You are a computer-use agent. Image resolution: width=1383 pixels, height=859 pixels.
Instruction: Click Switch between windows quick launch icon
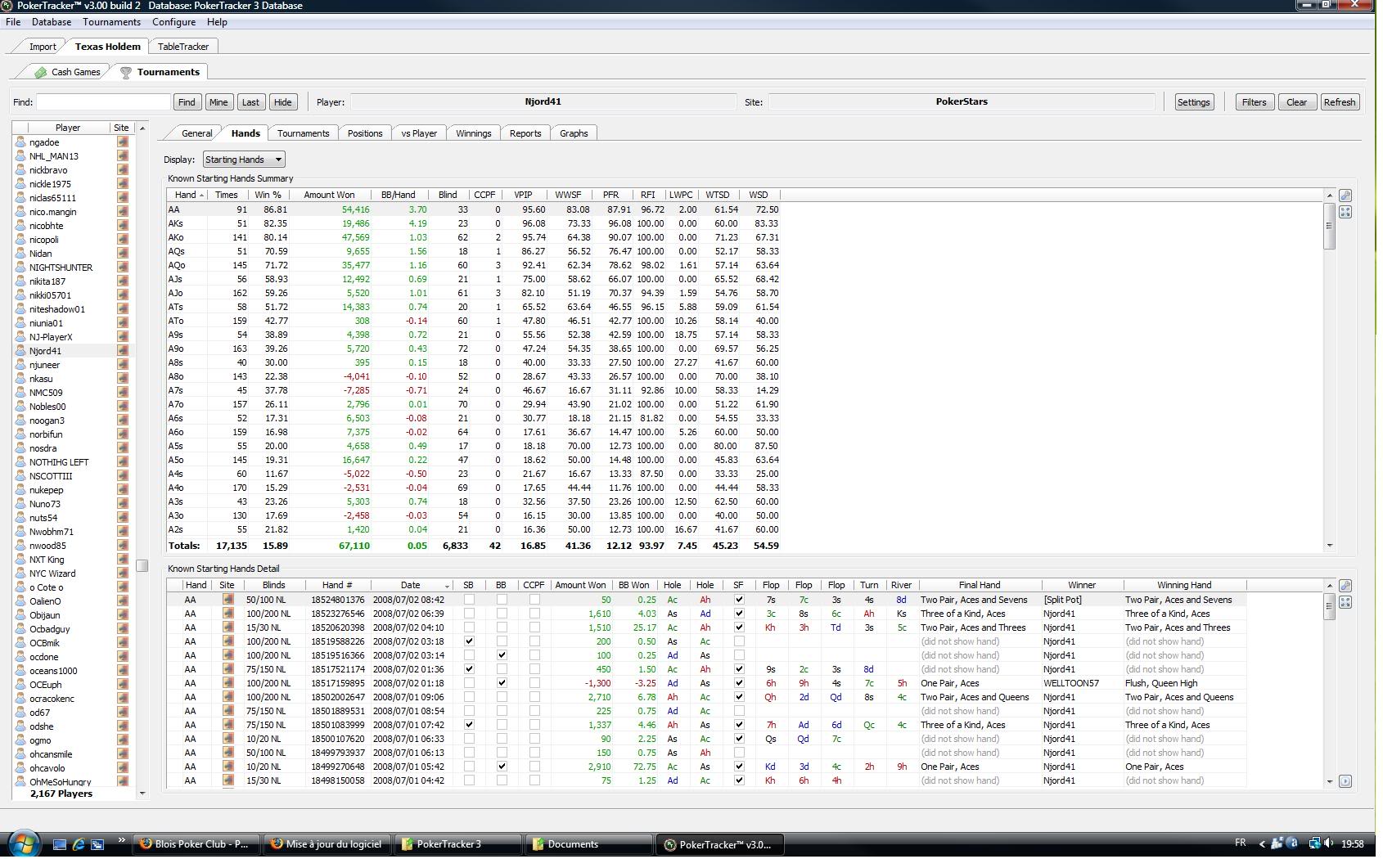pos(97,844)
